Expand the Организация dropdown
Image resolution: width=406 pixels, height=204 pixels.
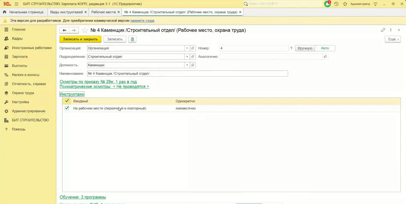[x=187, y=48]
